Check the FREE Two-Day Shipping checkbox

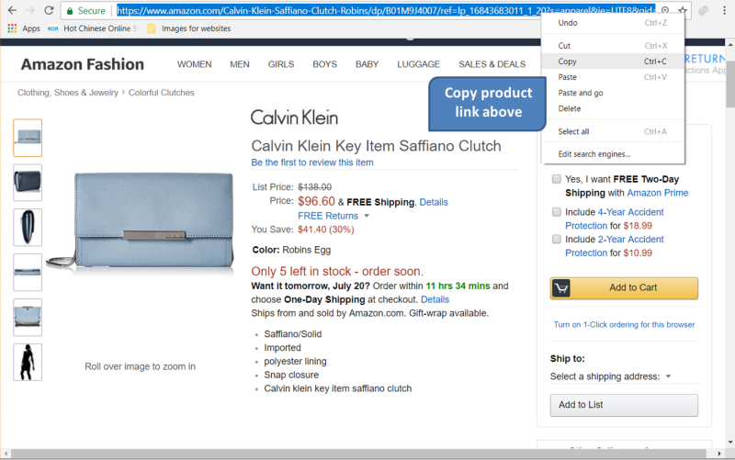(x=557, y=180)
